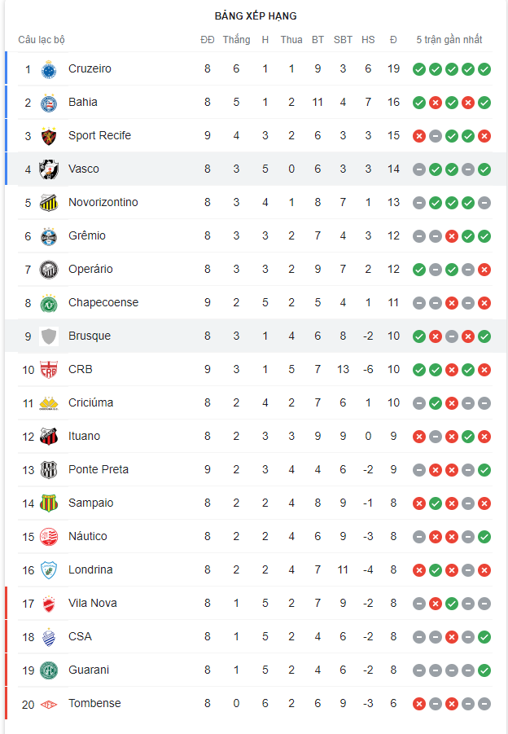Click the Vasco club badge
508x734 pixels.
[49, 169]
